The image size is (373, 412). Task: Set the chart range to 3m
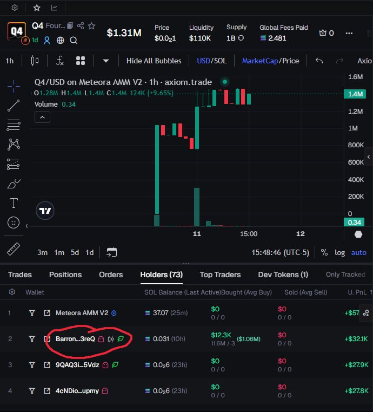[x=42, y=252]
